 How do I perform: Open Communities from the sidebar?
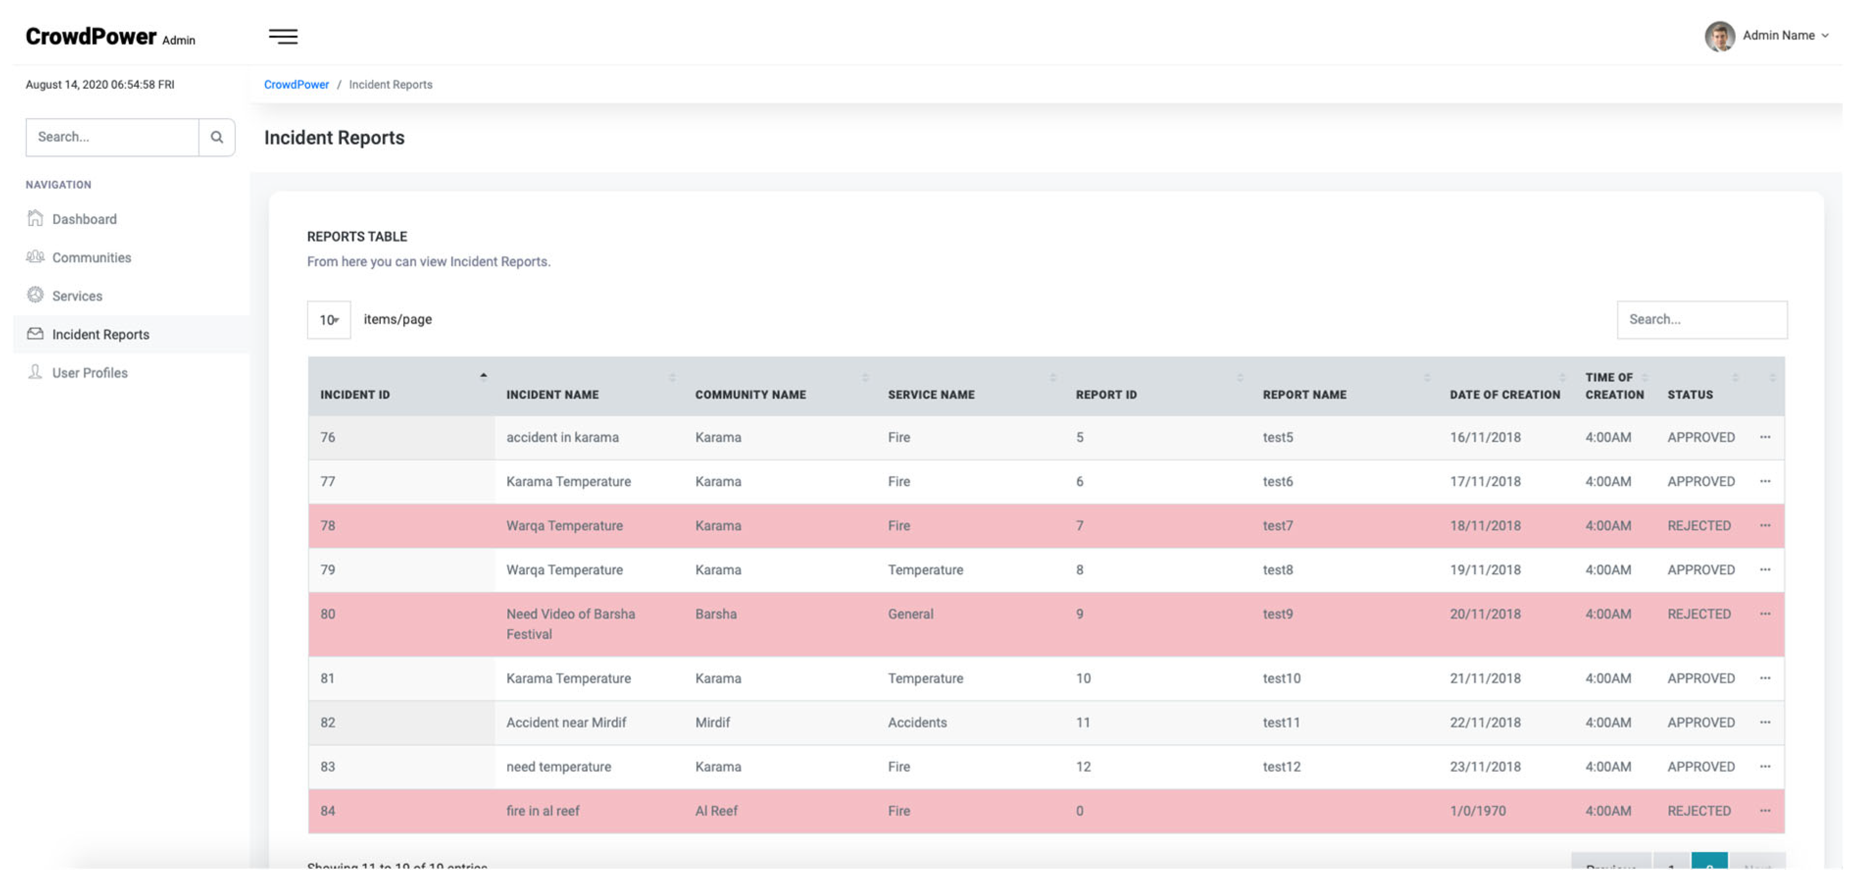pyautogui.click(x=91, y=257)
